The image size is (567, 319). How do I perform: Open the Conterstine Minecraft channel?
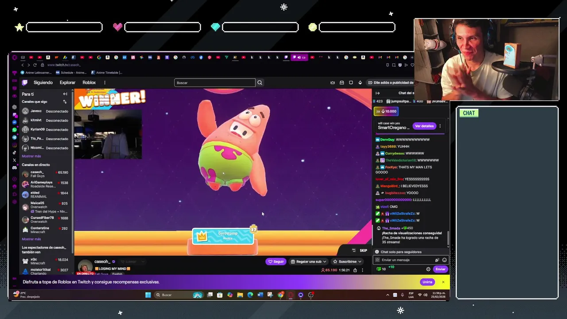click(46, 230)
